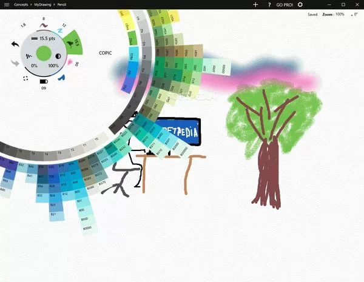Click the 0% smoothing value
The width and height of the screenshot is (364, 282).
tap(34, 65)
